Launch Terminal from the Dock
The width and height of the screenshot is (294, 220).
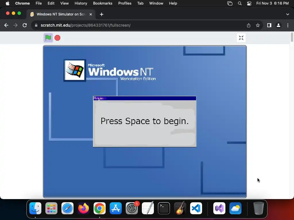[x=164, y=208]
